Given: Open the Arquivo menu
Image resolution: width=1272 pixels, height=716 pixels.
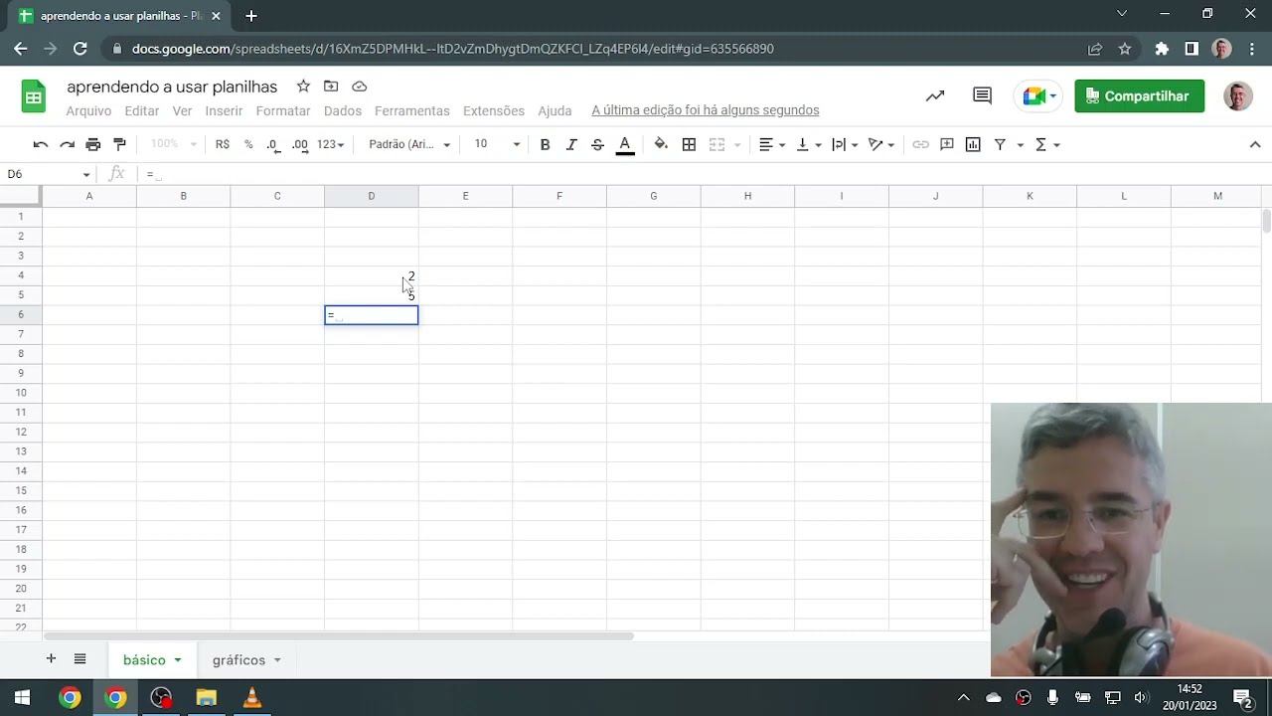Looking at the screenshot, I should pos(88,110).
